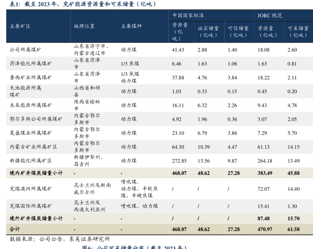
Task: Click location 新疆伊犁州、昌吉州
Action: click(x=88, y=161)
